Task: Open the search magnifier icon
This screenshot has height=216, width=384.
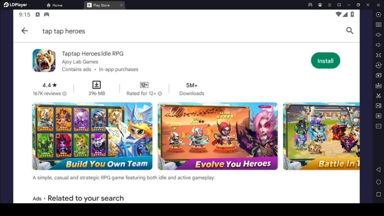Action: pos(349,31)
